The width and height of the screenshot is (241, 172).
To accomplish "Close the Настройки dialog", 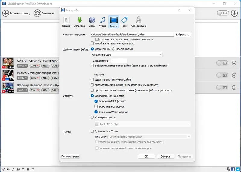I will 189,10.
